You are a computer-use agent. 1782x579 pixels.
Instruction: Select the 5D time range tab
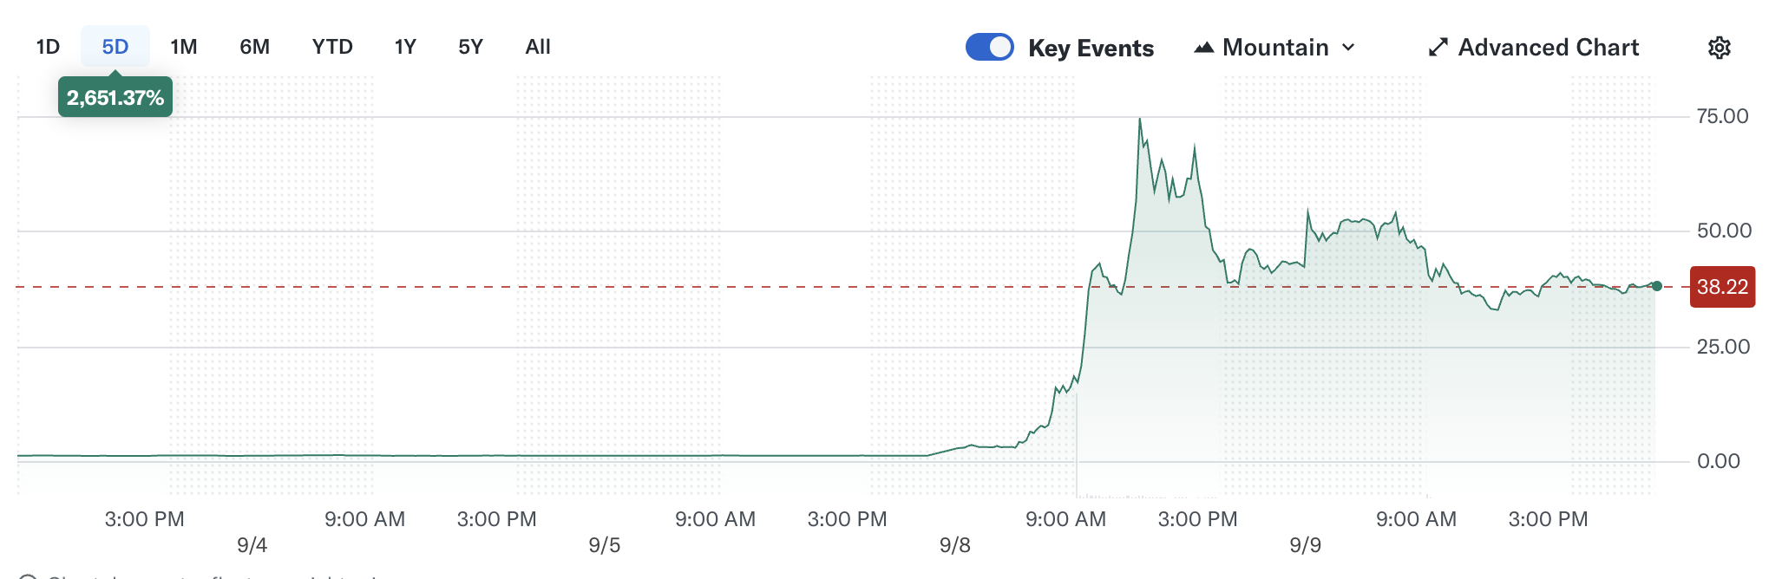point(115,47)
